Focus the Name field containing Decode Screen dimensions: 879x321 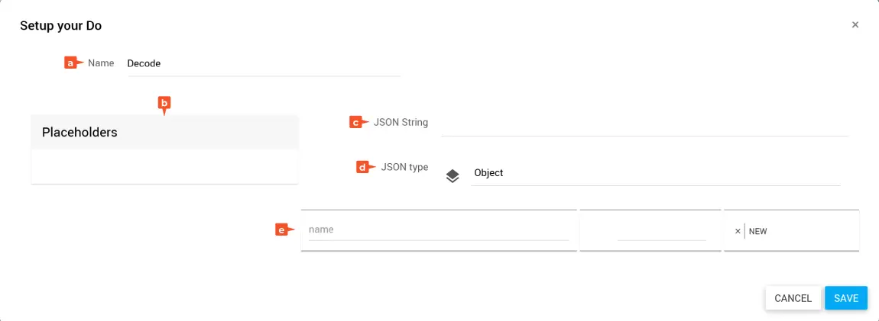pyautogui.click(x=263, y=64)
